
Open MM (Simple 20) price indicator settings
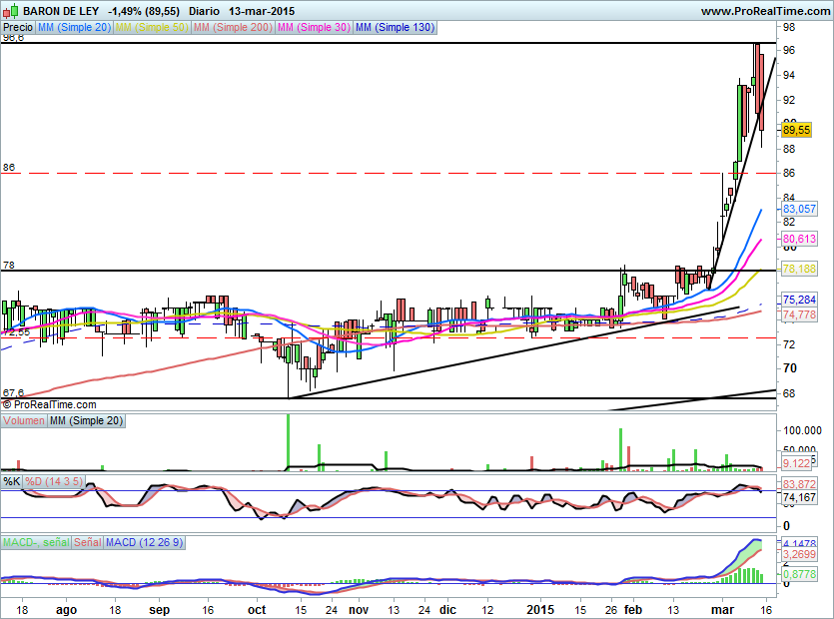pos(74,28)
